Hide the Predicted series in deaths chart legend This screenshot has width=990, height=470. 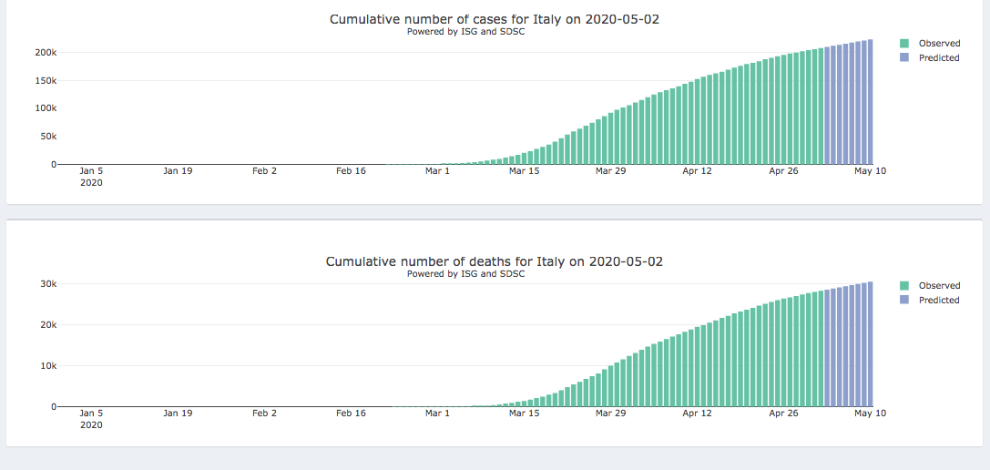(939, 300)
